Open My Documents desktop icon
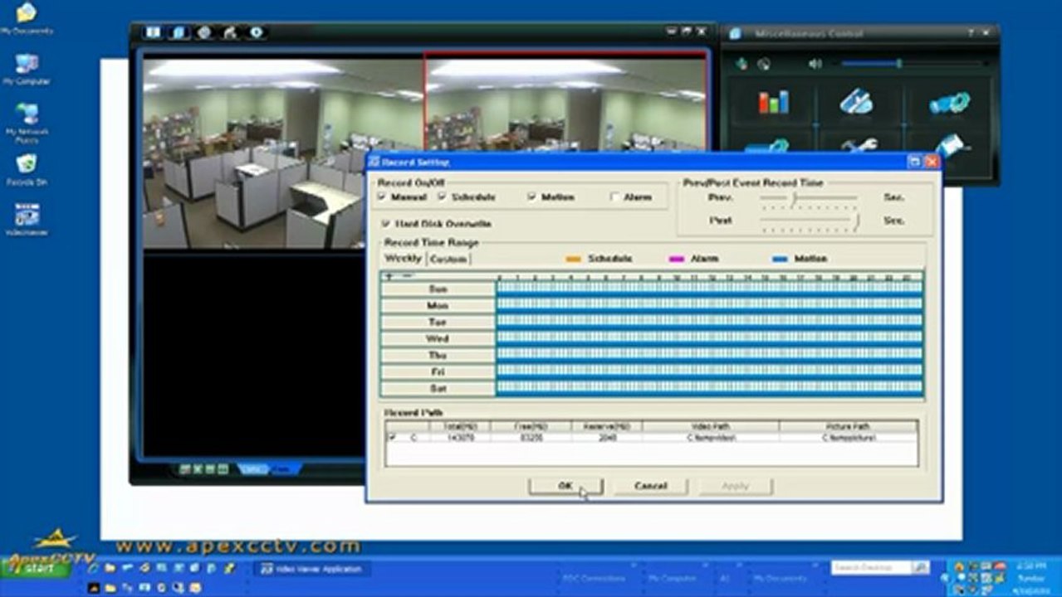This screenshot has height=597, width=1062. (x=27, y=18)
